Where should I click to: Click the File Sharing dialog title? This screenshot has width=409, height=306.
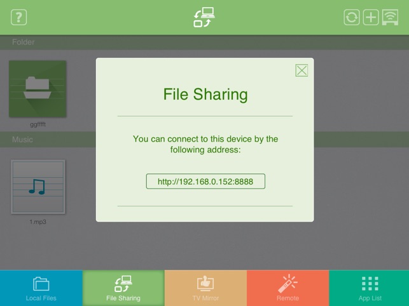[x=205, y=95]
